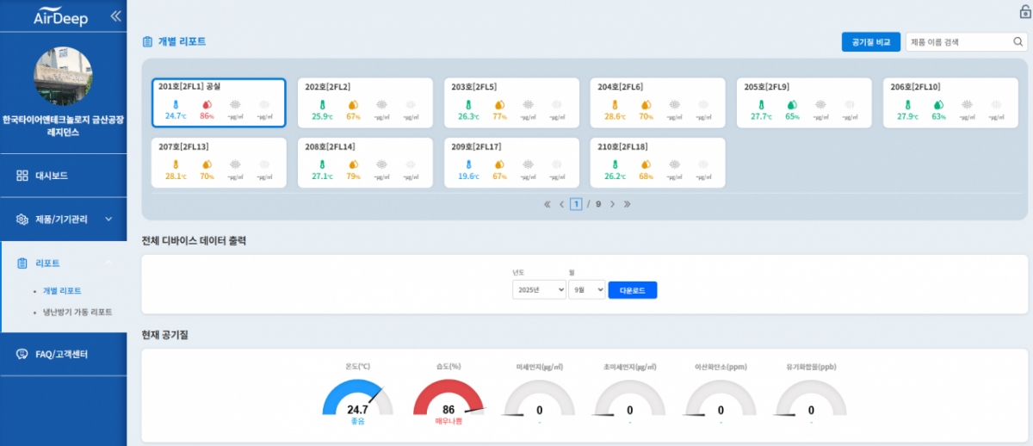Click the 제품 이름 검색 input field
Viewport: 1033px width, 446px height.
pyautogui.click(x=957, y=41)
